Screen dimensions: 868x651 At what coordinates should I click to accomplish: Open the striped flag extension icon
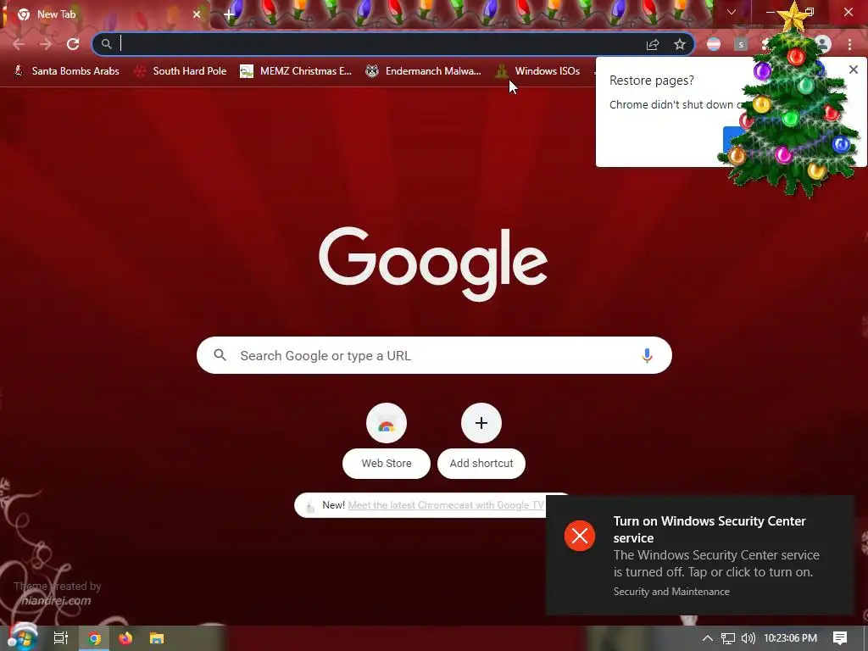tap(714, 44)
